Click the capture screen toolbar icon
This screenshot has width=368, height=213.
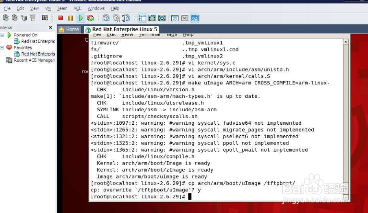point(45,18)
